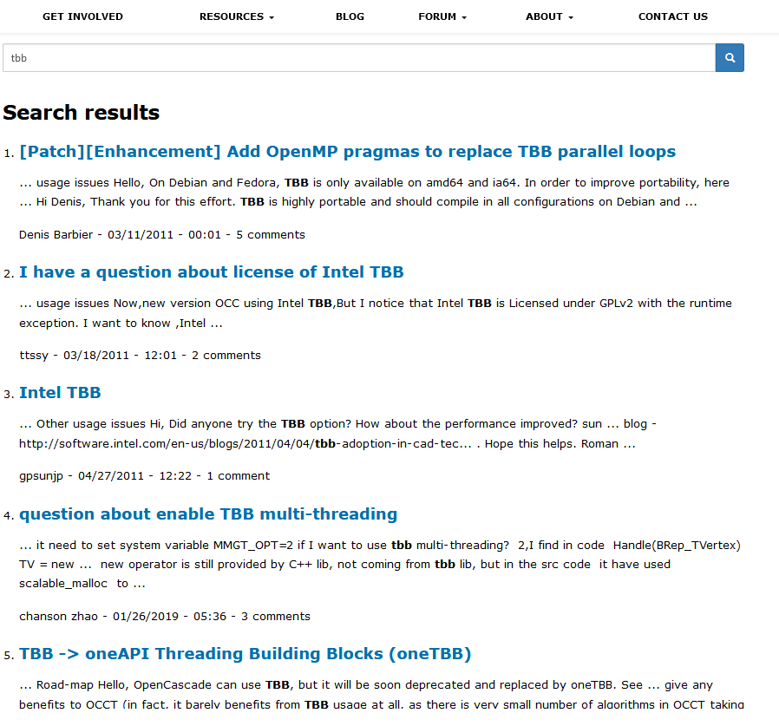The width and height of the screenshot is (779, 726).
Task: Expand the Resources dropdown menu
Action: pos(236,16)
